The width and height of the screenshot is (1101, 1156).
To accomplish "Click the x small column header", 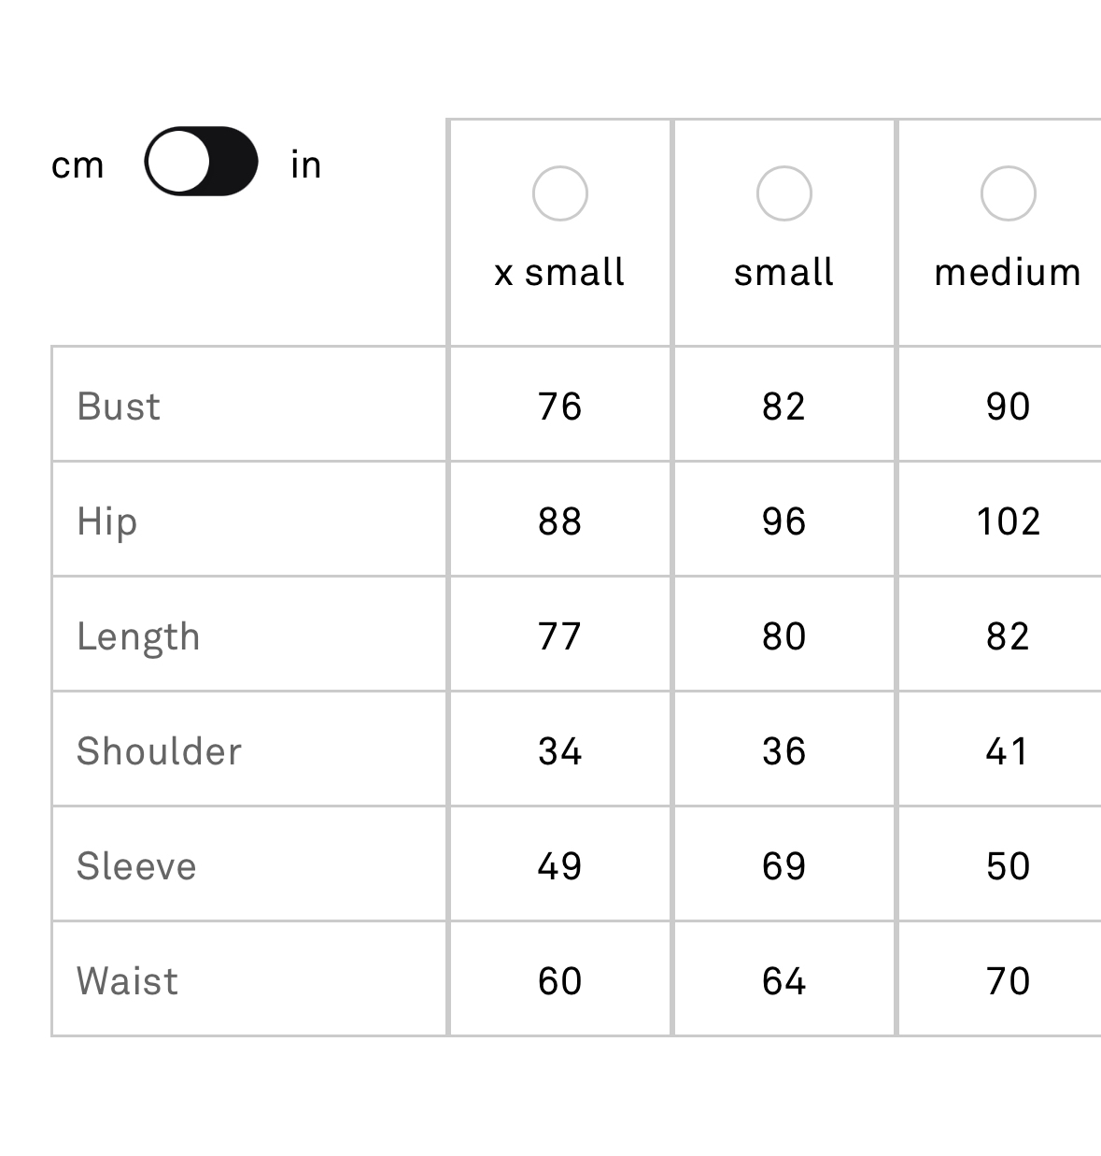I will click(x=559, y=272).
